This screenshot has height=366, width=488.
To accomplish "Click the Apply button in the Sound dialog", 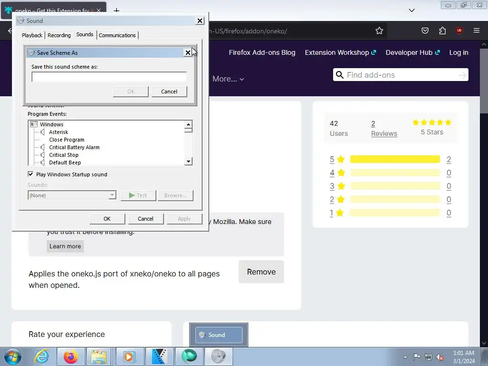I will pos(184,219).
